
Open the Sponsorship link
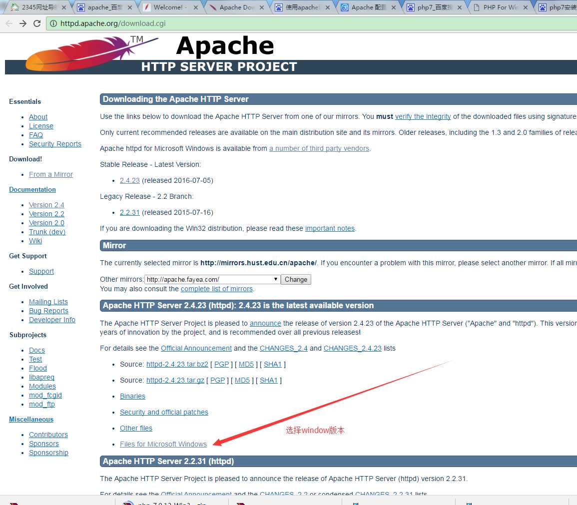tap(48, 453)
